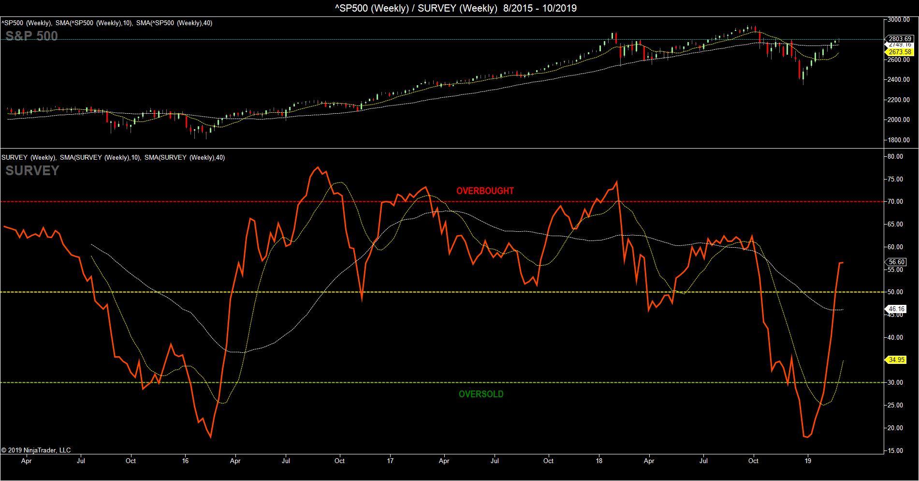Image resolution: width=919 pixels, height=481 pixels.
Task: Click the "© 2019 NinjaTrader, LLC" copyright text
Action: tap(36, 451)
